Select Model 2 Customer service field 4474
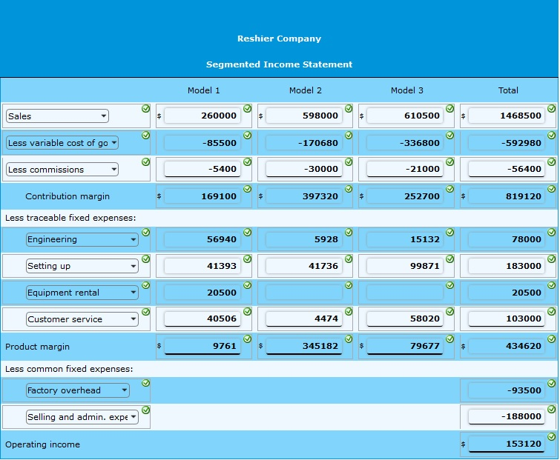The image size is (560, 460). click(304, 319)
